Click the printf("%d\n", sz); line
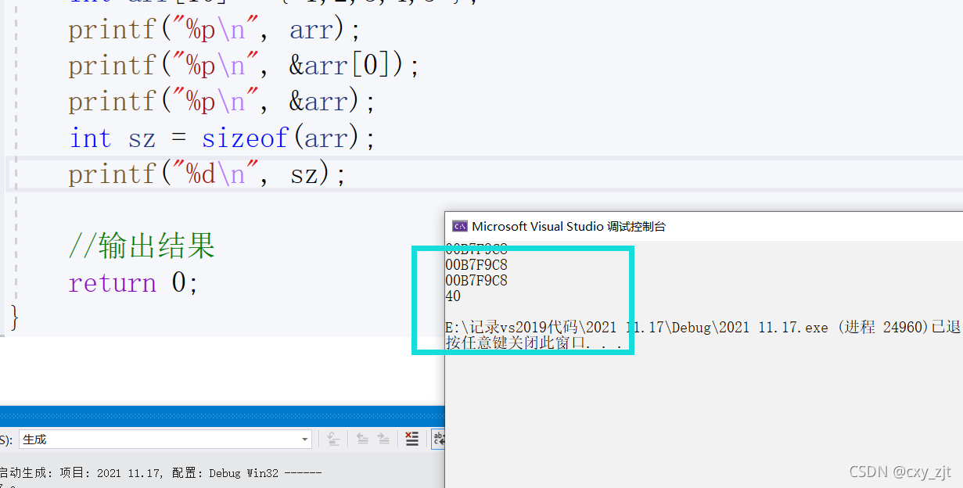Image resolution: width=963 pixels, height=488 pixels. click(207, 174)
